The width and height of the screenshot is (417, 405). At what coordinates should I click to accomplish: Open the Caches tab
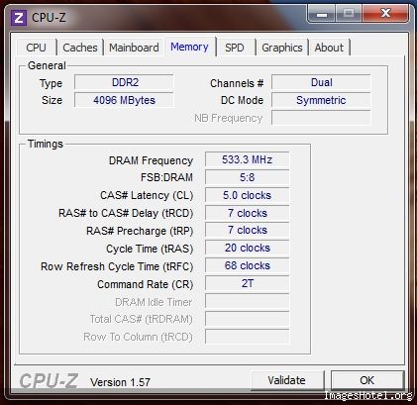pyautogui.click(x=80, y=48)
